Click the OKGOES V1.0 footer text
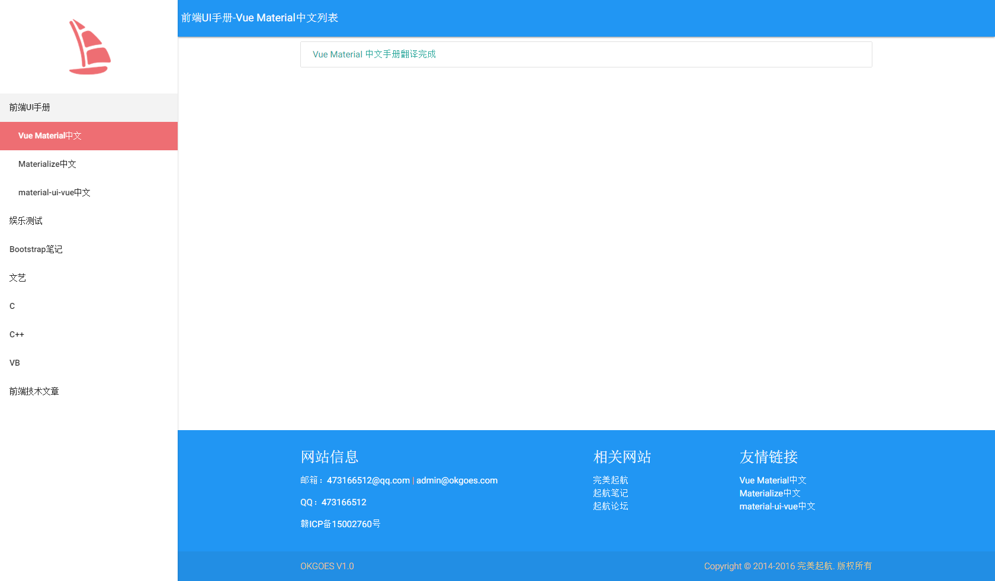Viewport: 995px width, 581px height. [327, 566]
